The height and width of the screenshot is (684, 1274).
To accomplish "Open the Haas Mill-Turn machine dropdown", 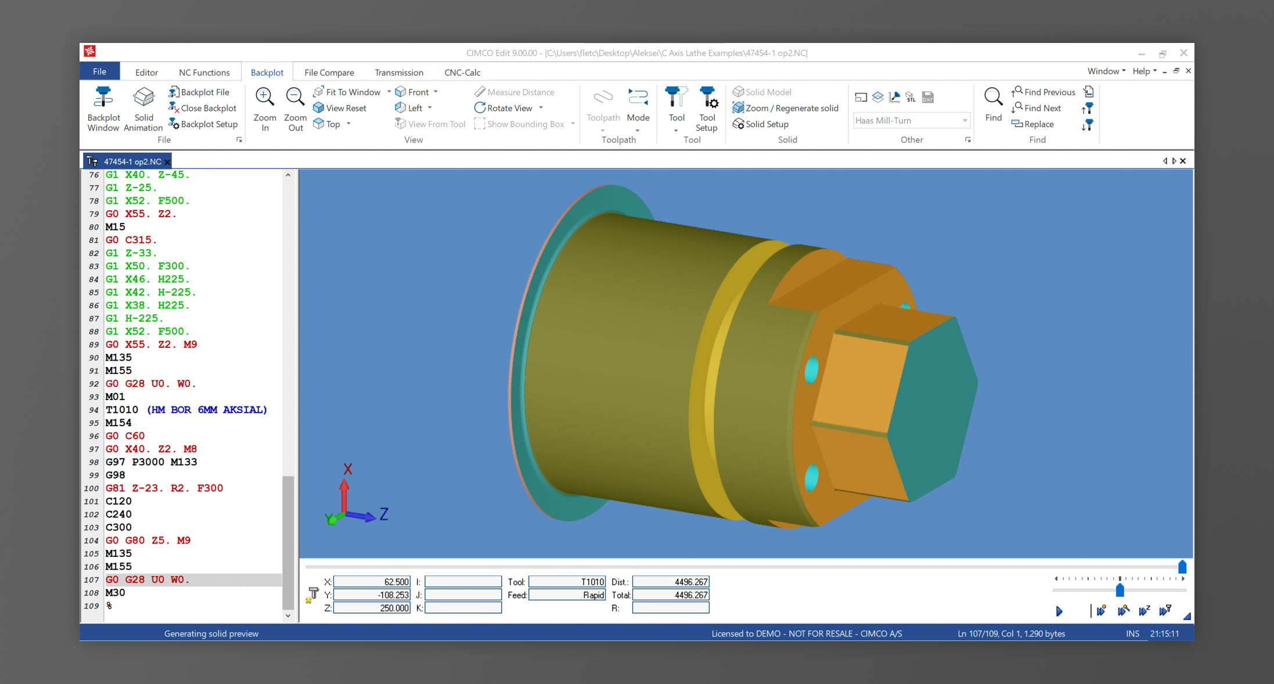I will 965,121.
